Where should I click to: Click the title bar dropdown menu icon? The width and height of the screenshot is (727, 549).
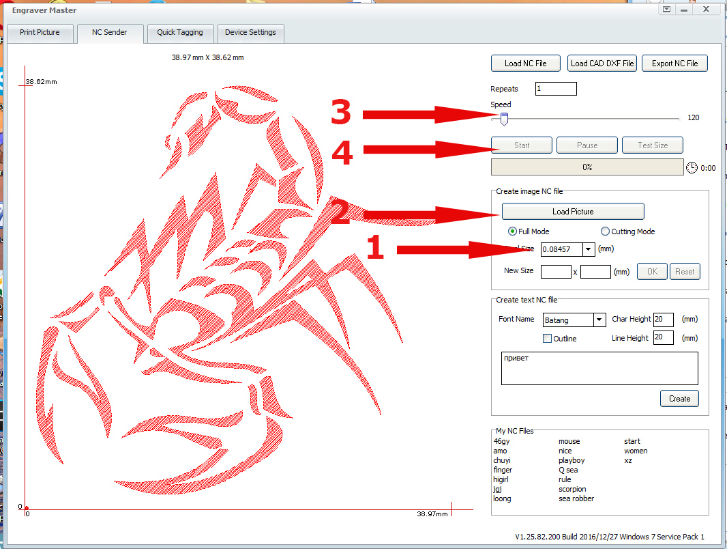click(x=666, y=10)
